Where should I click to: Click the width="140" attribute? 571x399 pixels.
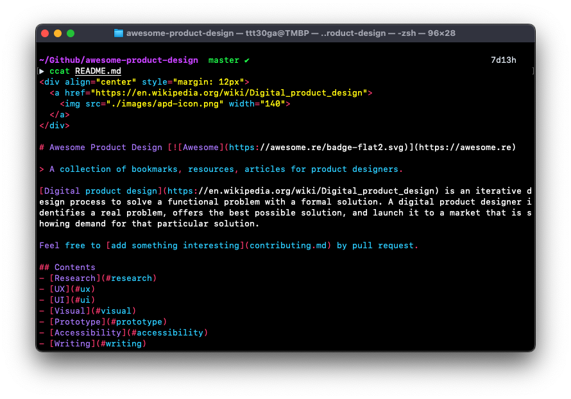click(257, 104)
